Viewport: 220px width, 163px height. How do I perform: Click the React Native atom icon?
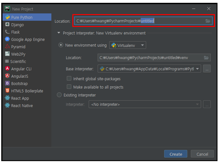click(x=7, y=105)
